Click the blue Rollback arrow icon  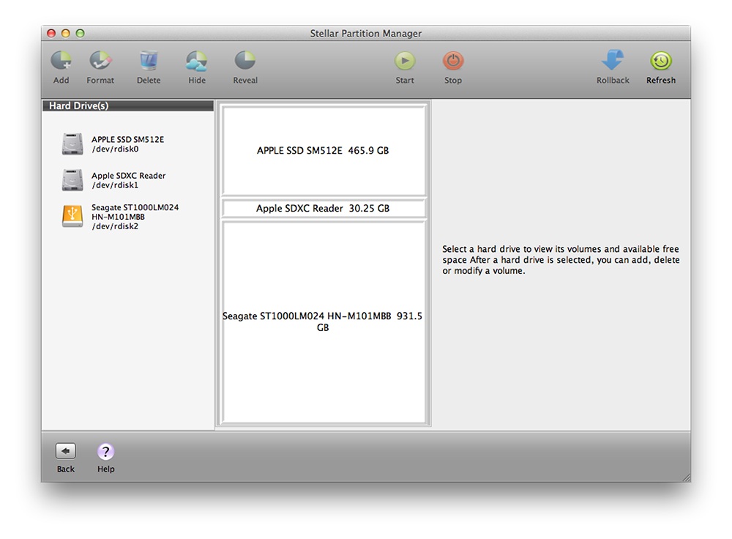pos(613,61)
